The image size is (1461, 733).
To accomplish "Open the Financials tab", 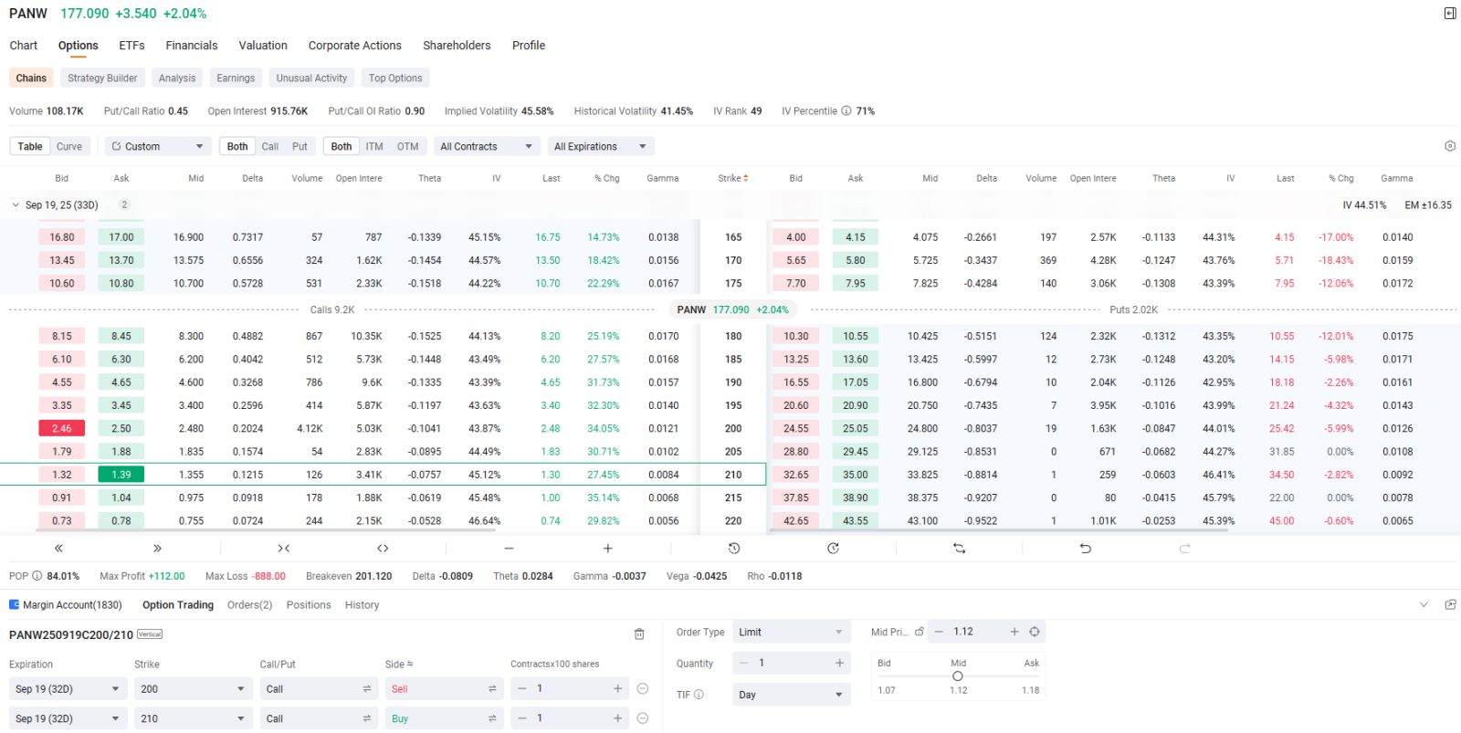I will [192, 46].
